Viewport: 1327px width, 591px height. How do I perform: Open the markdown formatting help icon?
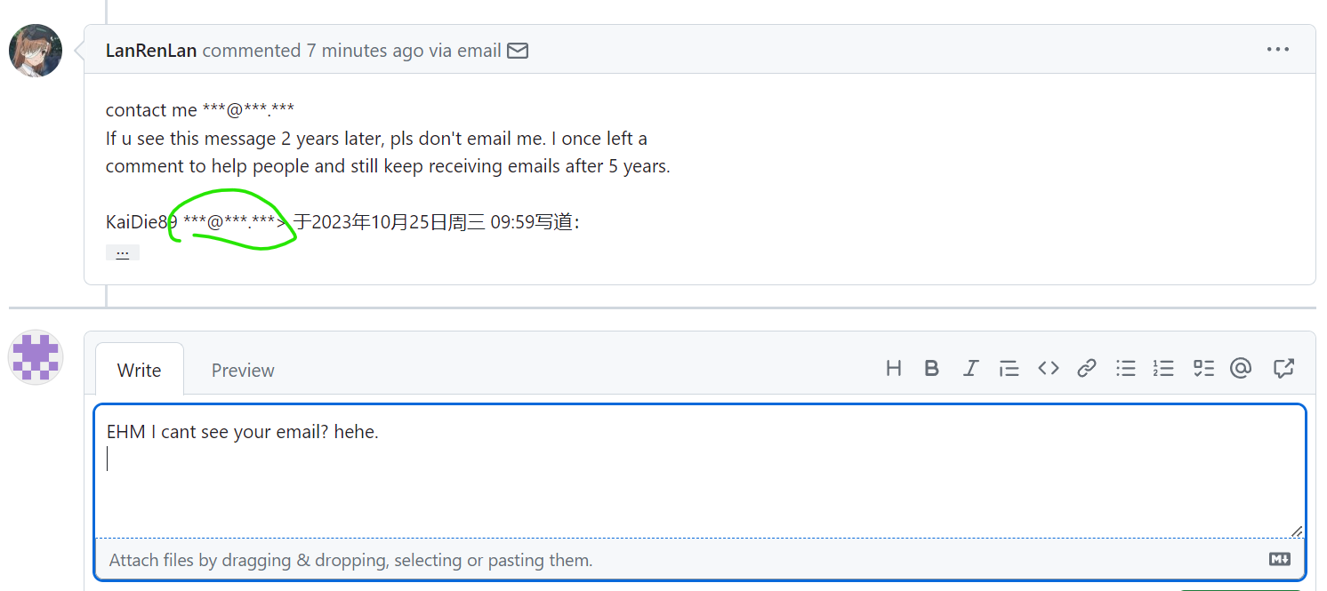click(x=1281, y=559)
